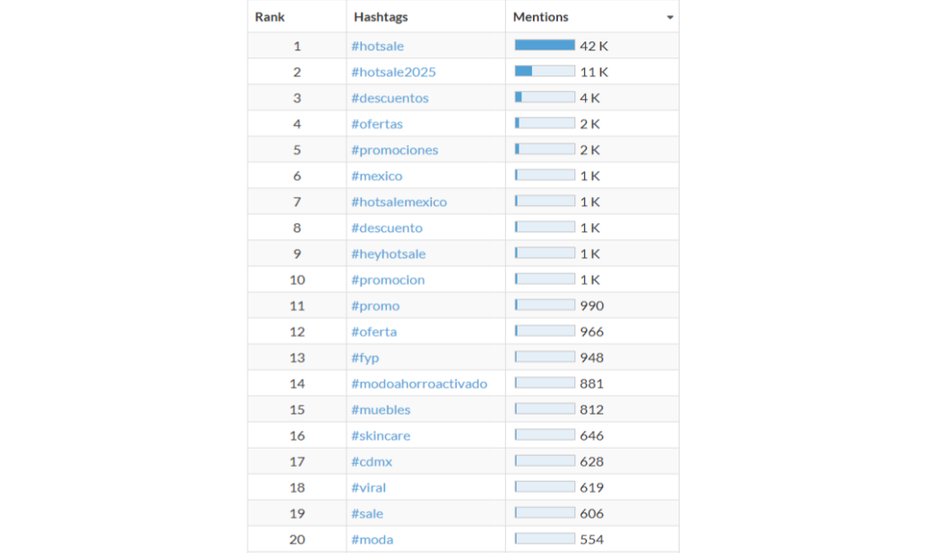Select the #descuentos hashtag
Viewport: 928px width, 553px height.
(390, 98)
